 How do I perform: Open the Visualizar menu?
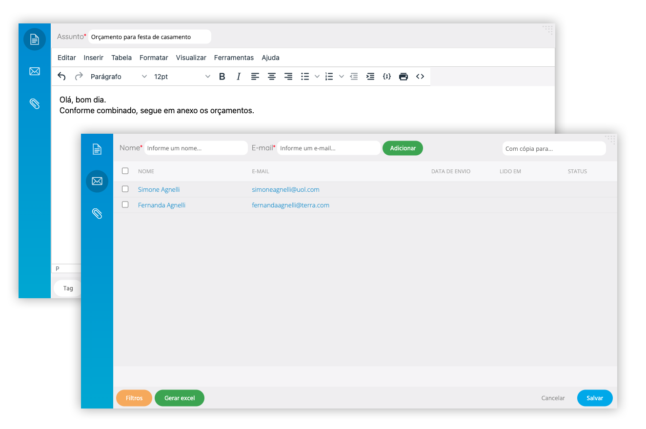pyautogui.click(x=191, y=58)
